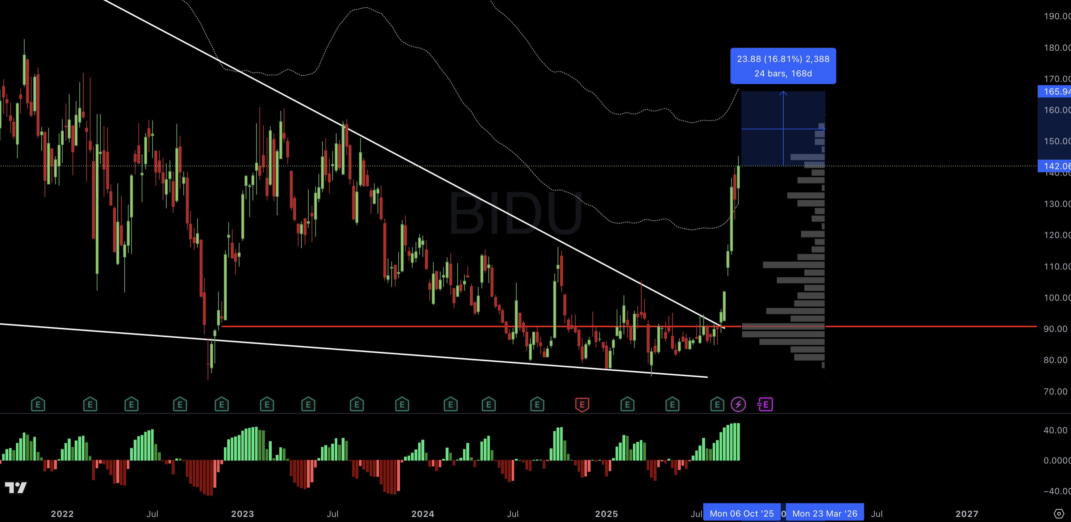Click the 2022 label on time axis

click(62, 514)
